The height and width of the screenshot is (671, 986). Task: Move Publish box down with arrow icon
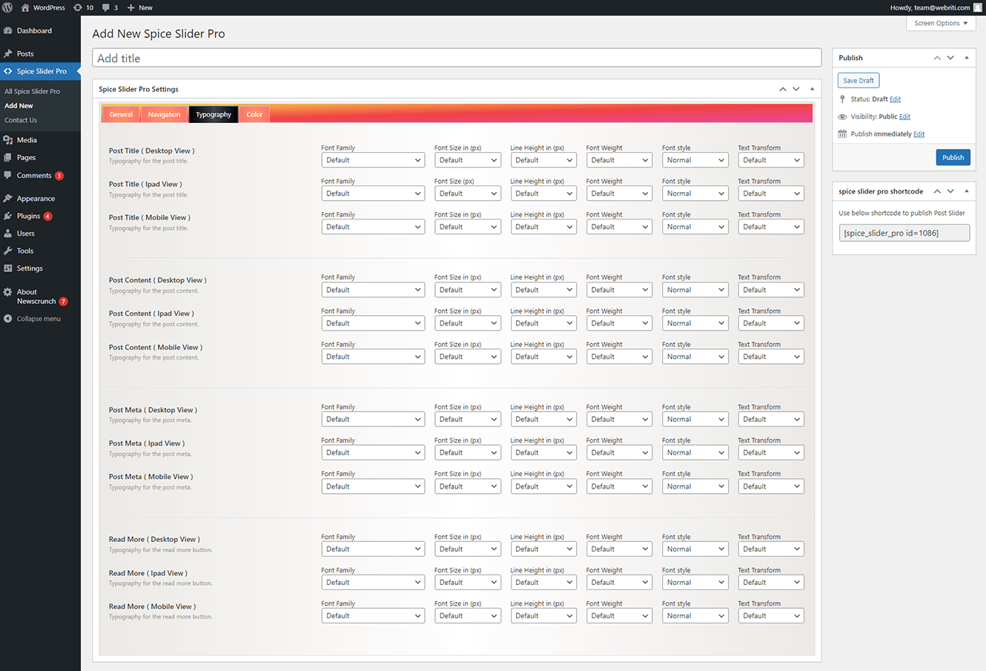point(950,58)
